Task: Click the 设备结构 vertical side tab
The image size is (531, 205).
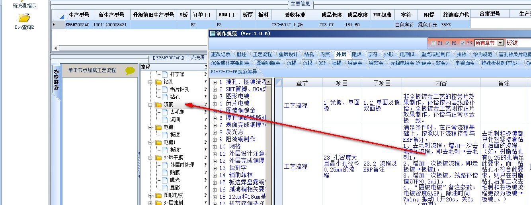Action: pyautogui.click(x=56, y=80)
